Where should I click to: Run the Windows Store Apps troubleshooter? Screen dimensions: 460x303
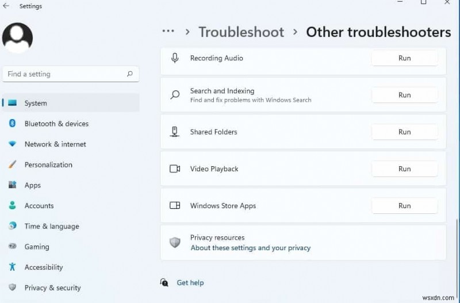coord(405,206)
